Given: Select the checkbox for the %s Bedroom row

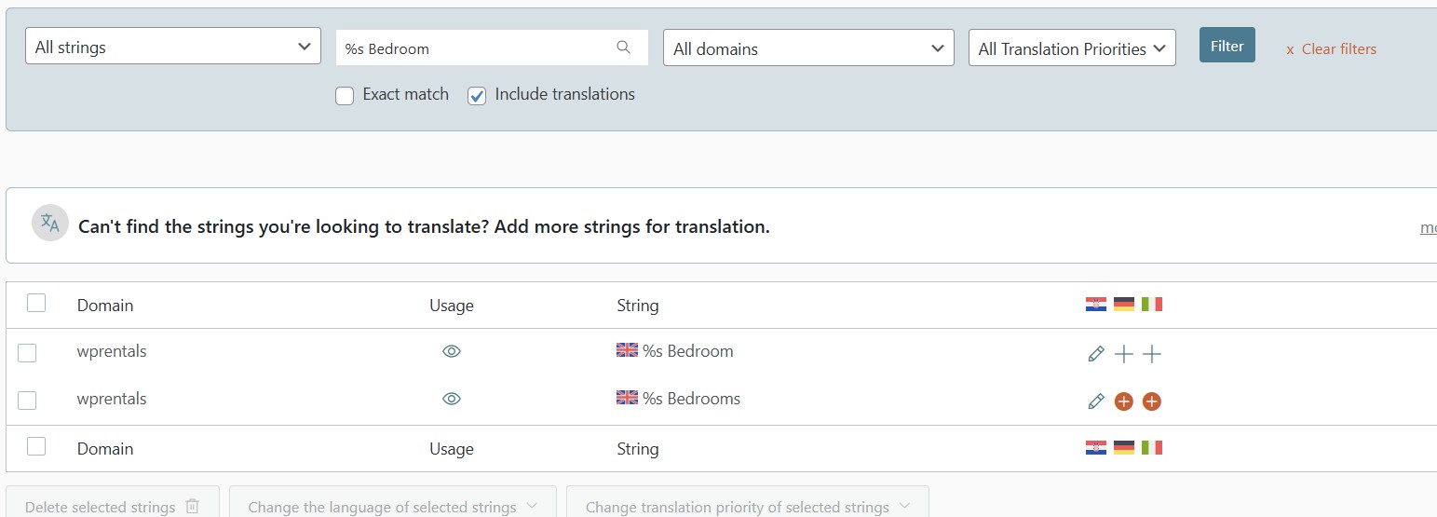Looking at the screenshot, I should point(27,353).
